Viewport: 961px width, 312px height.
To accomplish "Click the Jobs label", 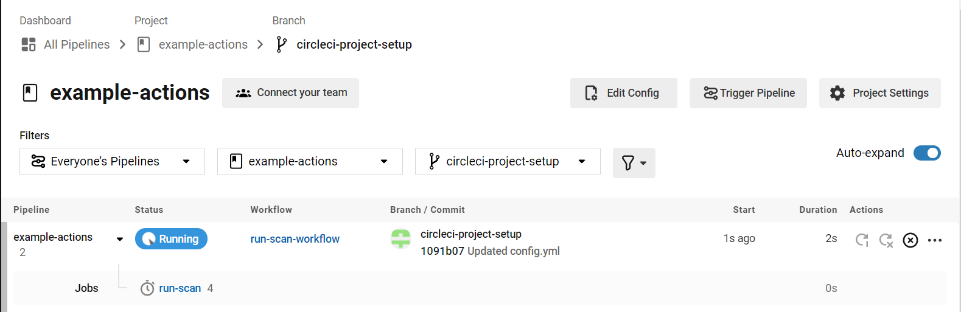I will (86, 288).
